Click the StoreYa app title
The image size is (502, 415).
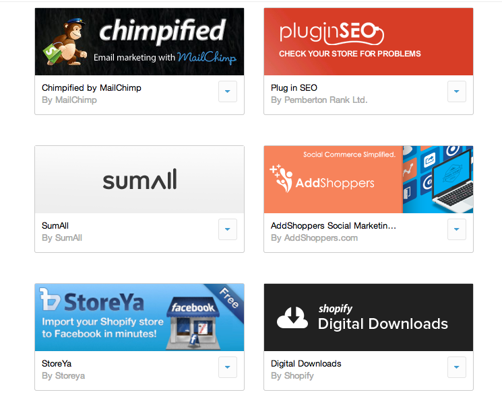(57, 364)
